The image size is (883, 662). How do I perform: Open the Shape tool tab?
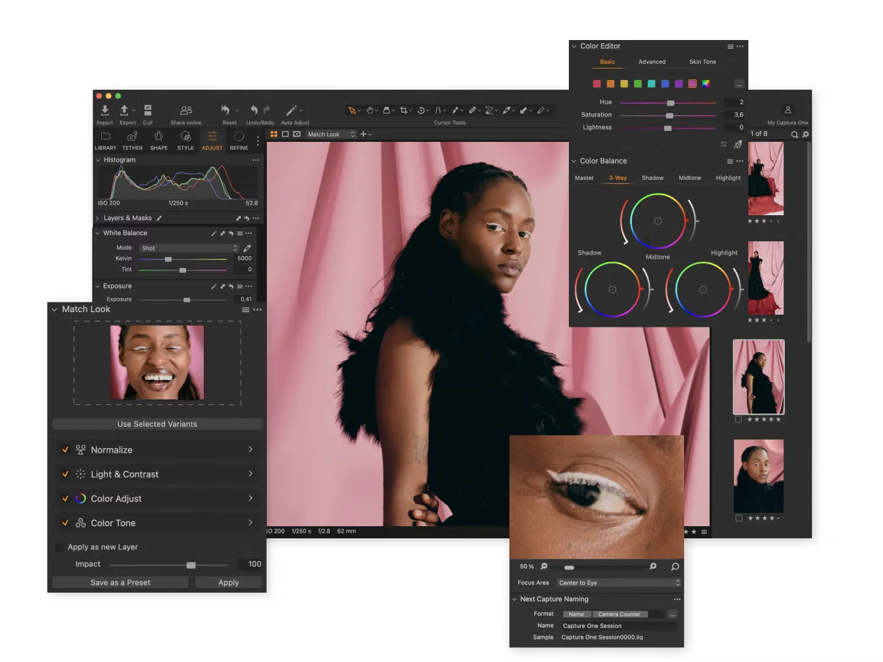pos(159,140)
